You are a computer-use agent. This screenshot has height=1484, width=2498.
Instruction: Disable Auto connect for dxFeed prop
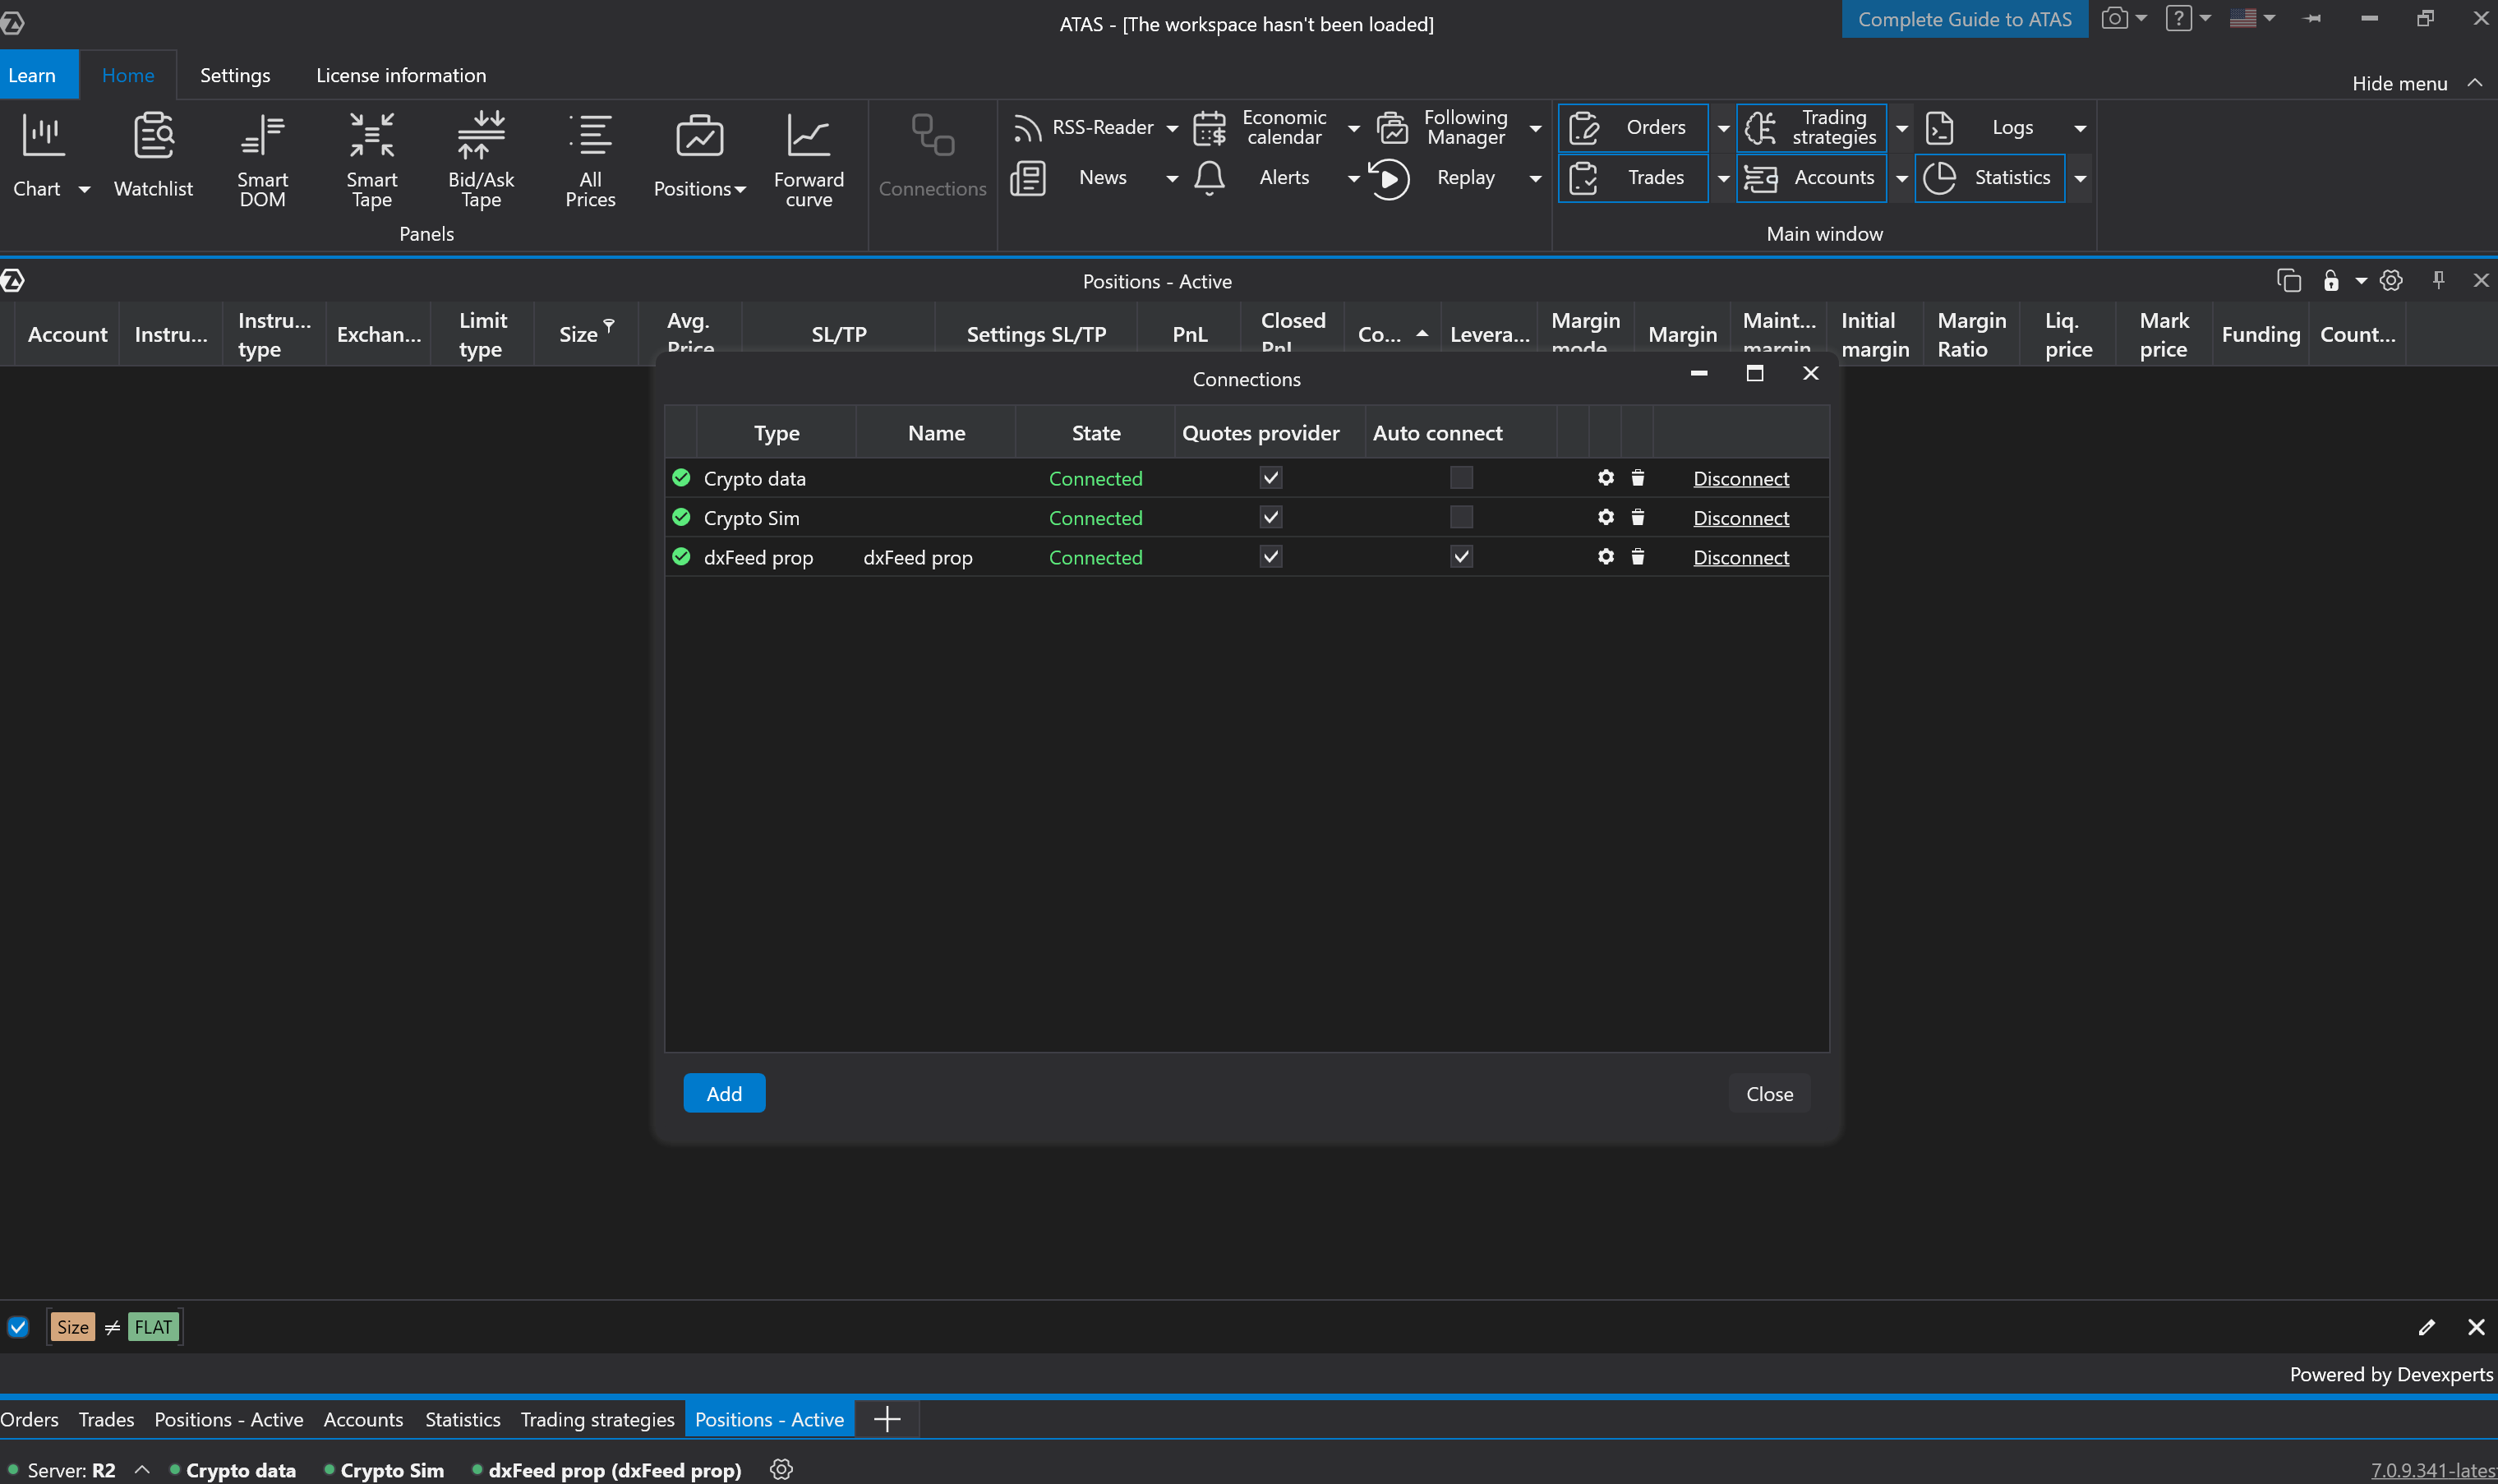pyautogui.click(x=1461, y=557)
